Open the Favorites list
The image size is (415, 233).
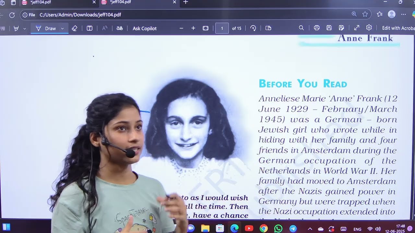(380, 14)
